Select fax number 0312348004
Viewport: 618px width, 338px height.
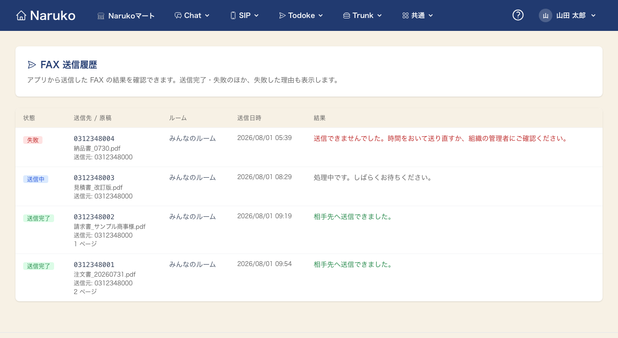(94, 139)
